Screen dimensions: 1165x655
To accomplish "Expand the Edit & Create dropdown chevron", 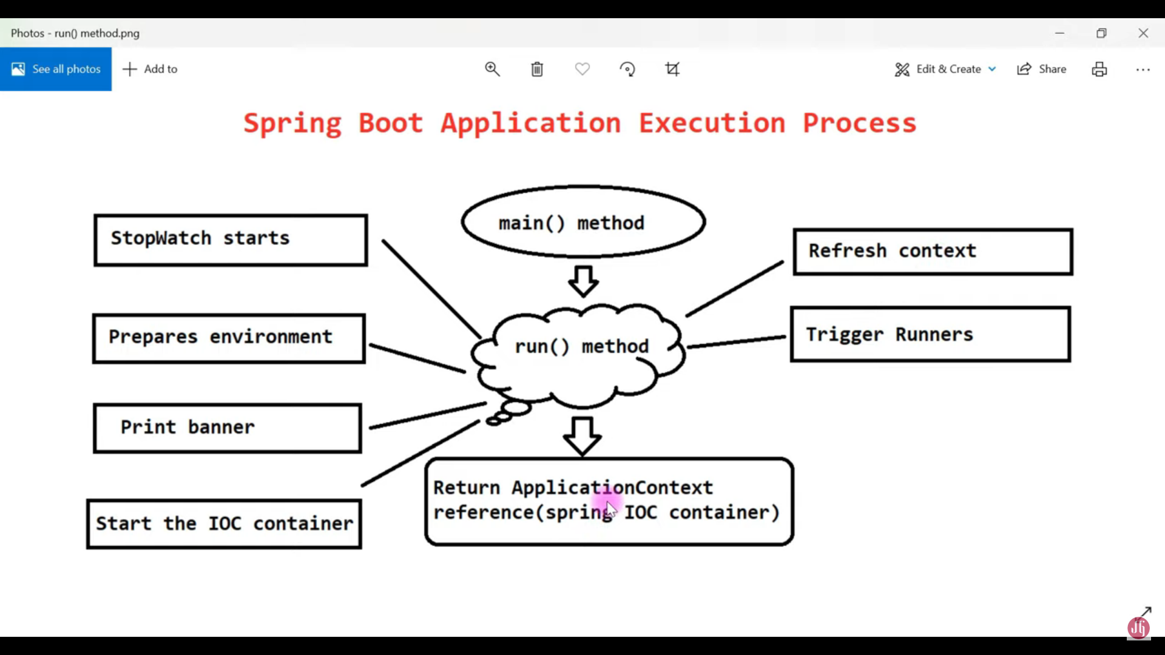I will point(992,69).
